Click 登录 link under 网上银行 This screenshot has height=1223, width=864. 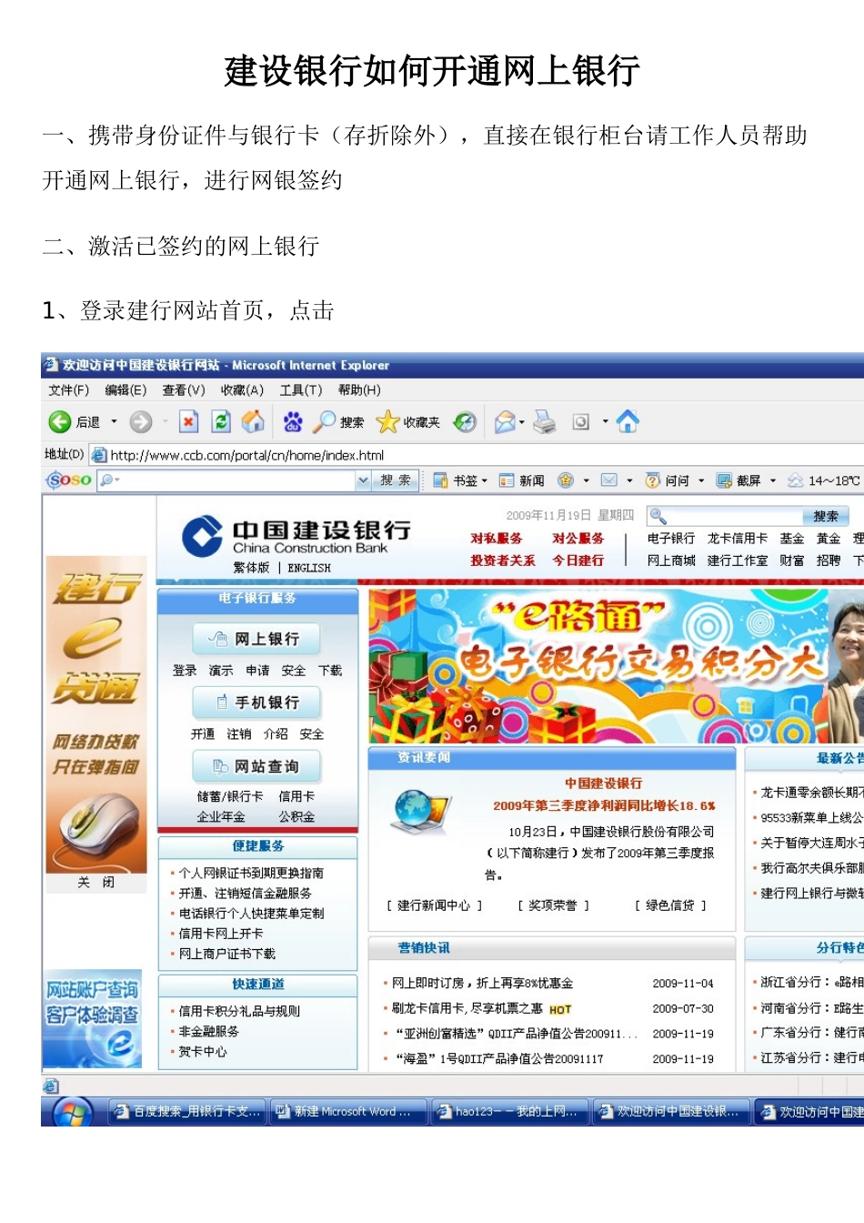(185, 671)
